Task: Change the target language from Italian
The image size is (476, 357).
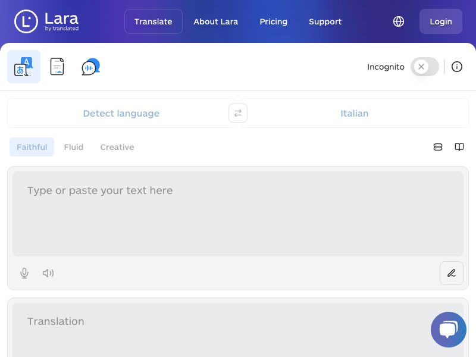Action: [355, 113]
